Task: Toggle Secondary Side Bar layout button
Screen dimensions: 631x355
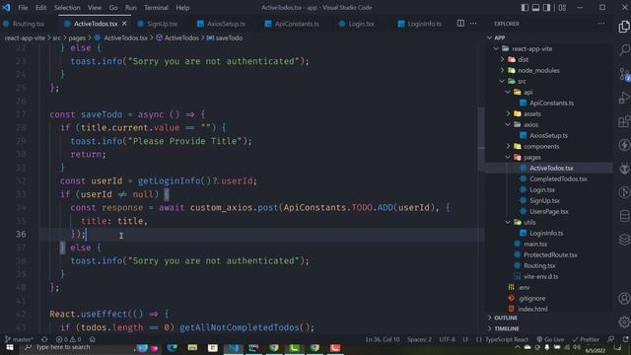Action: (x=546, y=7)
